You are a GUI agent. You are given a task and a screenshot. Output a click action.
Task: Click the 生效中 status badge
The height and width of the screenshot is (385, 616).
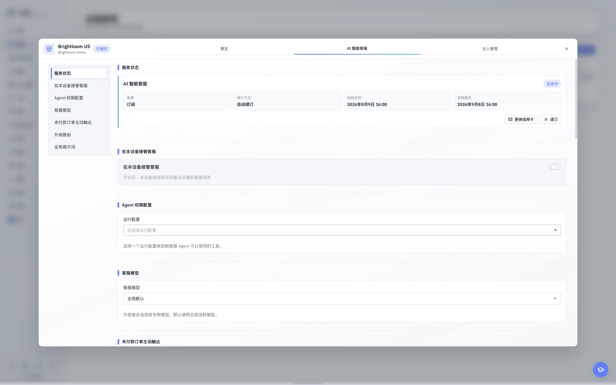tap(552, 84)
